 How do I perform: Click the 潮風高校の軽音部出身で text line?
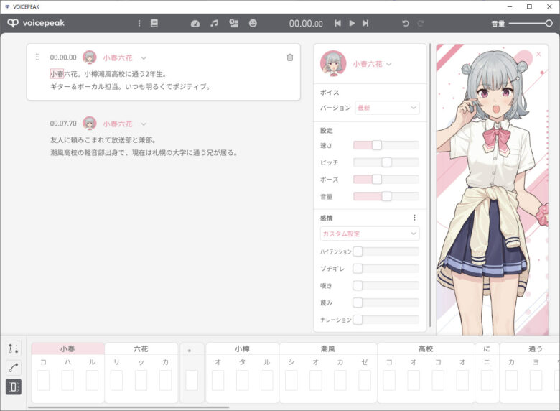[x=144, y=152]
